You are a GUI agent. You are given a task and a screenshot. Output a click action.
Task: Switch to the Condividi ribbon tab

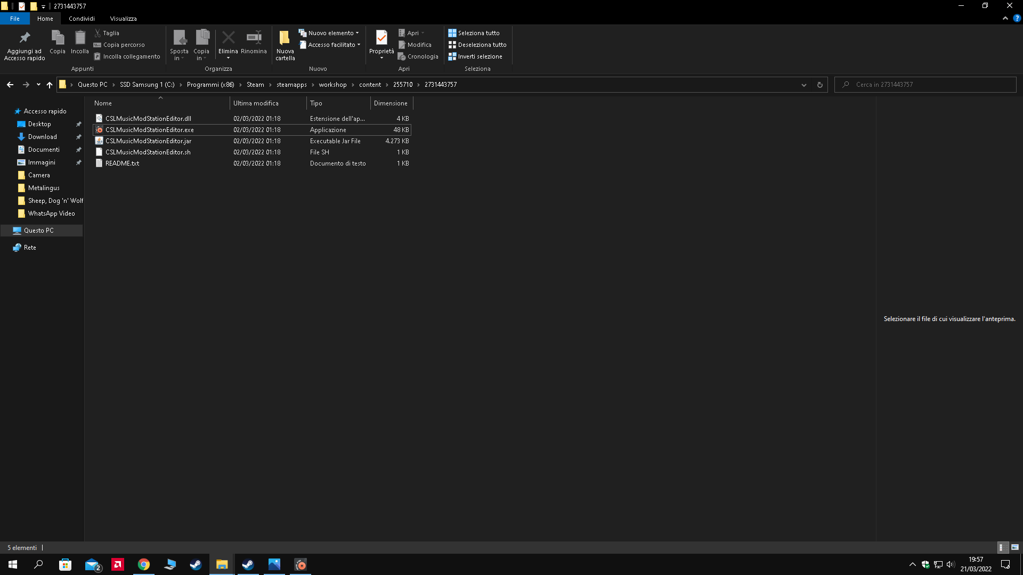82,19
